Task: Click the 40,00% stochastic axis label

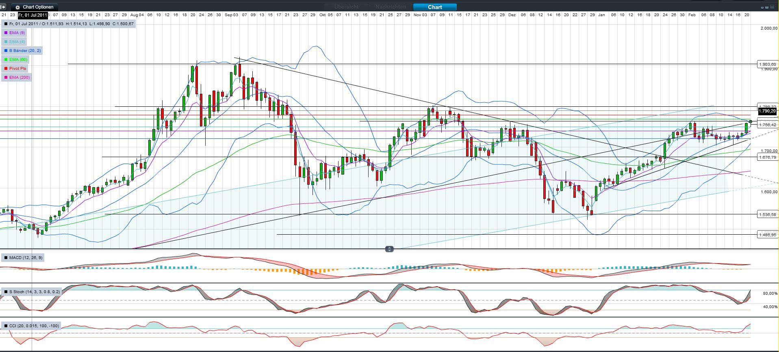Action: pos(770,307)
